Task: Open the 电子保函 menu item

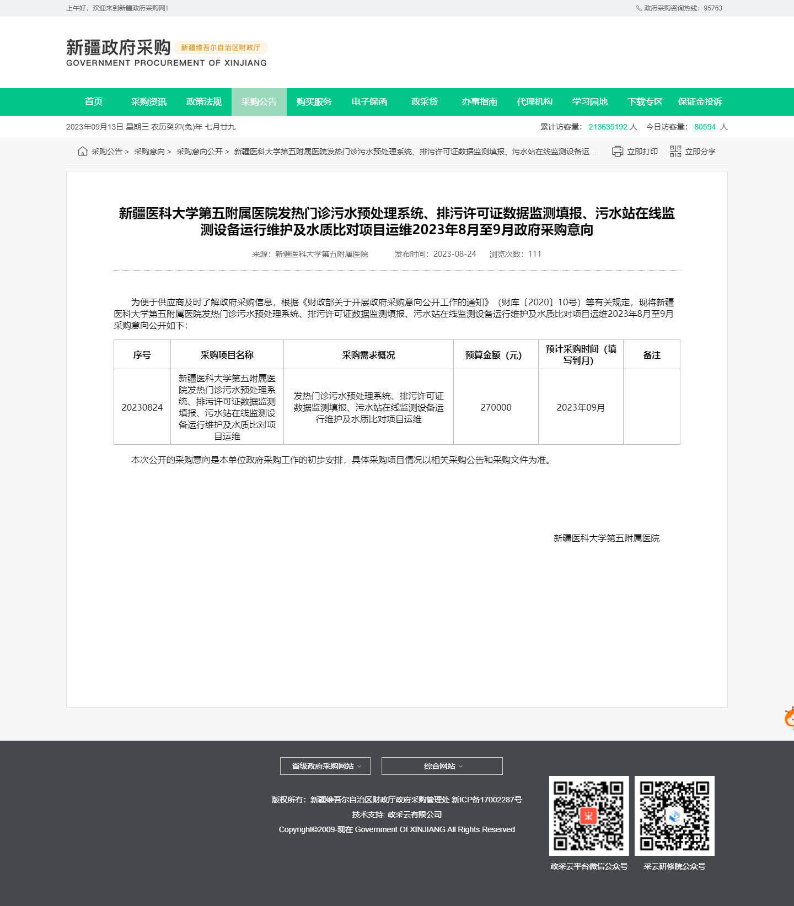Action: [x=369, y=102]
